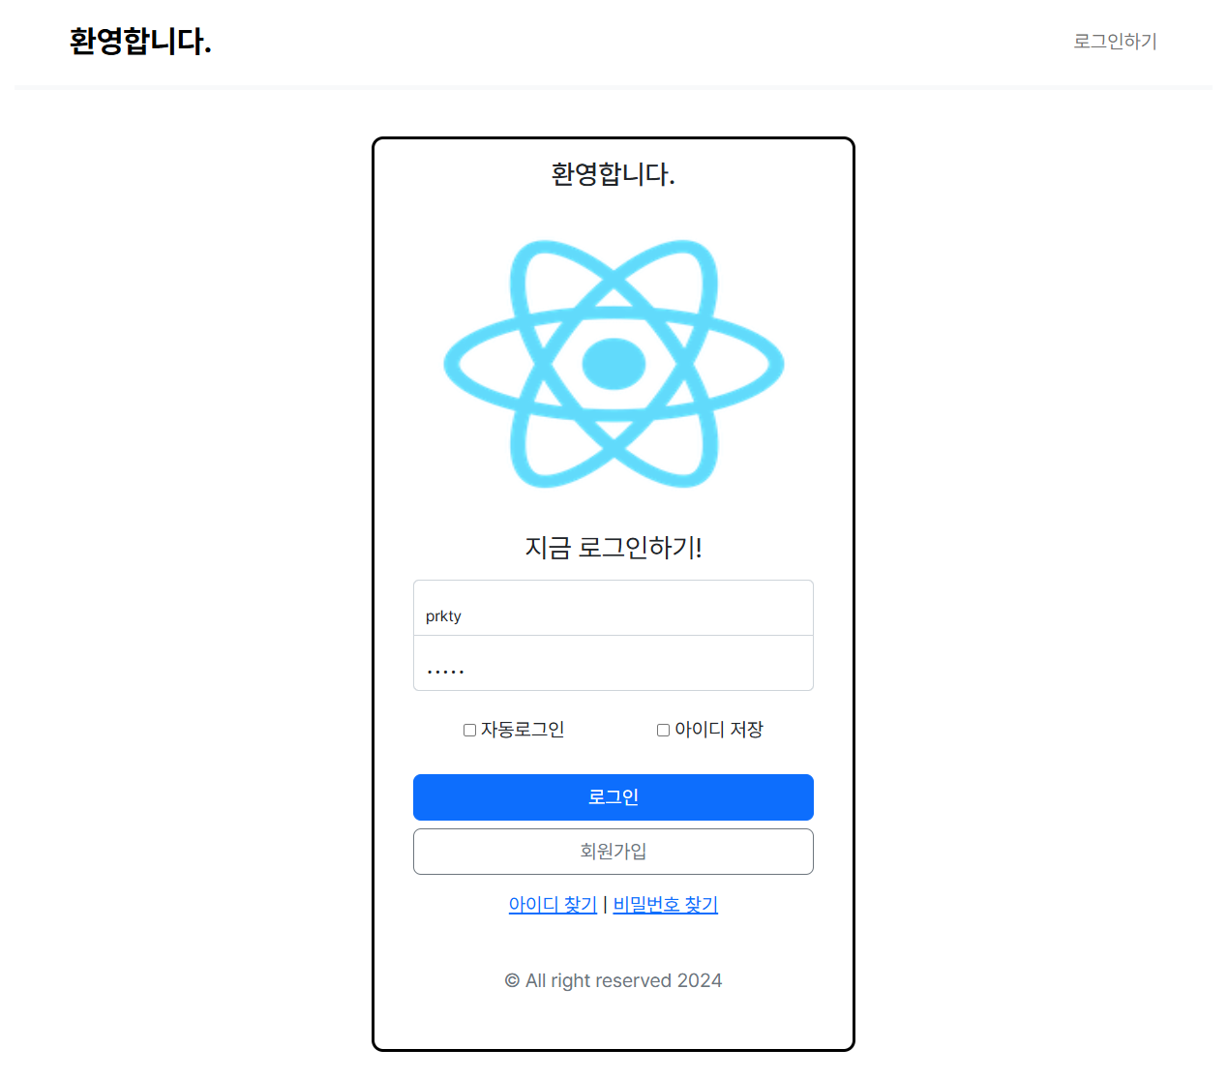Click the 아이디 저장 label text

(x=719, y=730)
